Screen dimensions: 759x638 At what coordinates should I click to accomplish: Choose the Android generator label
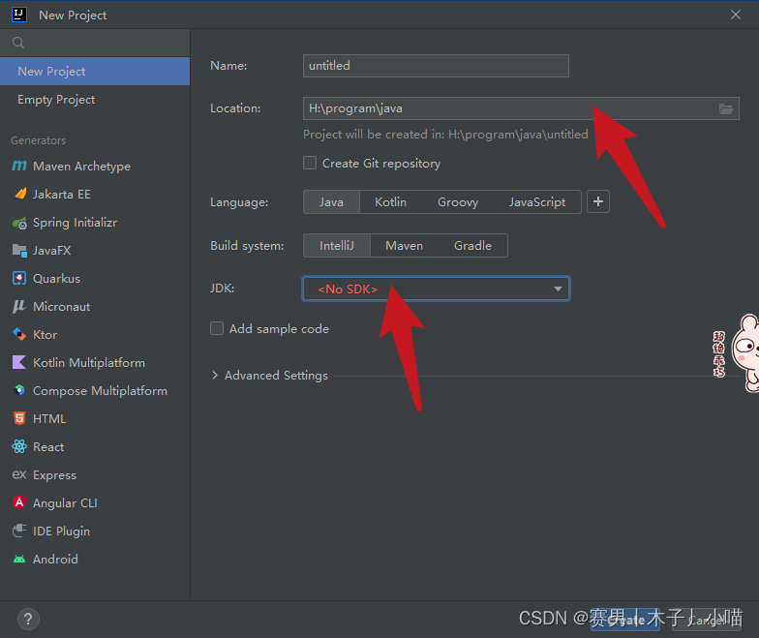[x=56, y=560]
